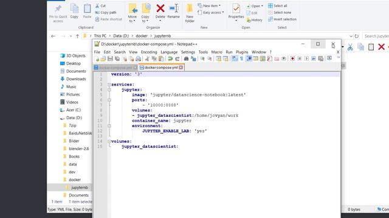Open the Language menu in Notepad++
Screen dimensions: 389x218
click(169, 52)
